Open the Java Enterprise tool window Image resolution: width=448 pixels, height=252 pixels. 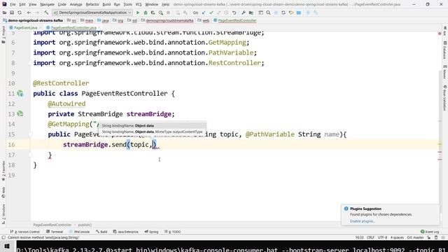126,232
